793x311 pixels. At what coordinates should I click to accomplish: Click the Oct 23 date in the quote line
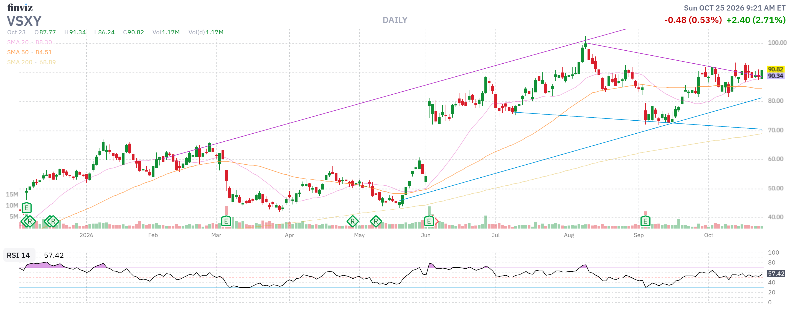16,32
